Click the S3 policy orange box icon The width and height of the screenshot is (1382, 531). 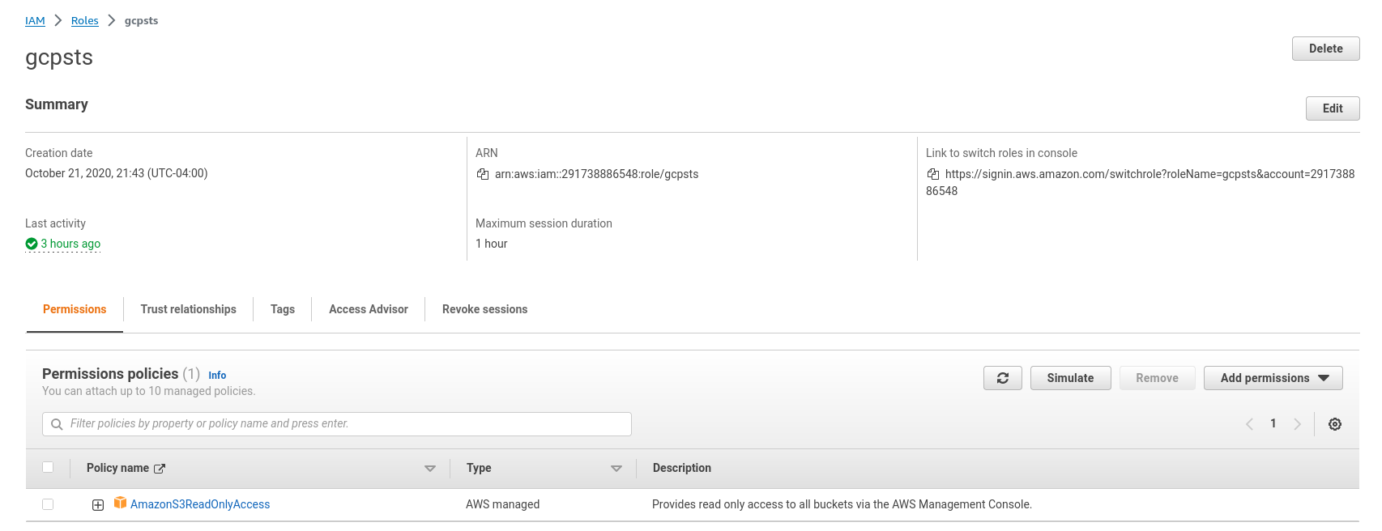click(120, 503)
